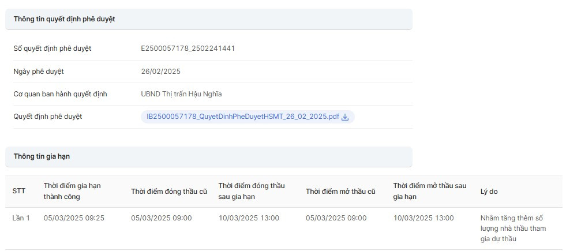Click the extension time 05/03/2025 09:25
The width and height of the screenshot is (566, 251).
click(x=74, y=218)
